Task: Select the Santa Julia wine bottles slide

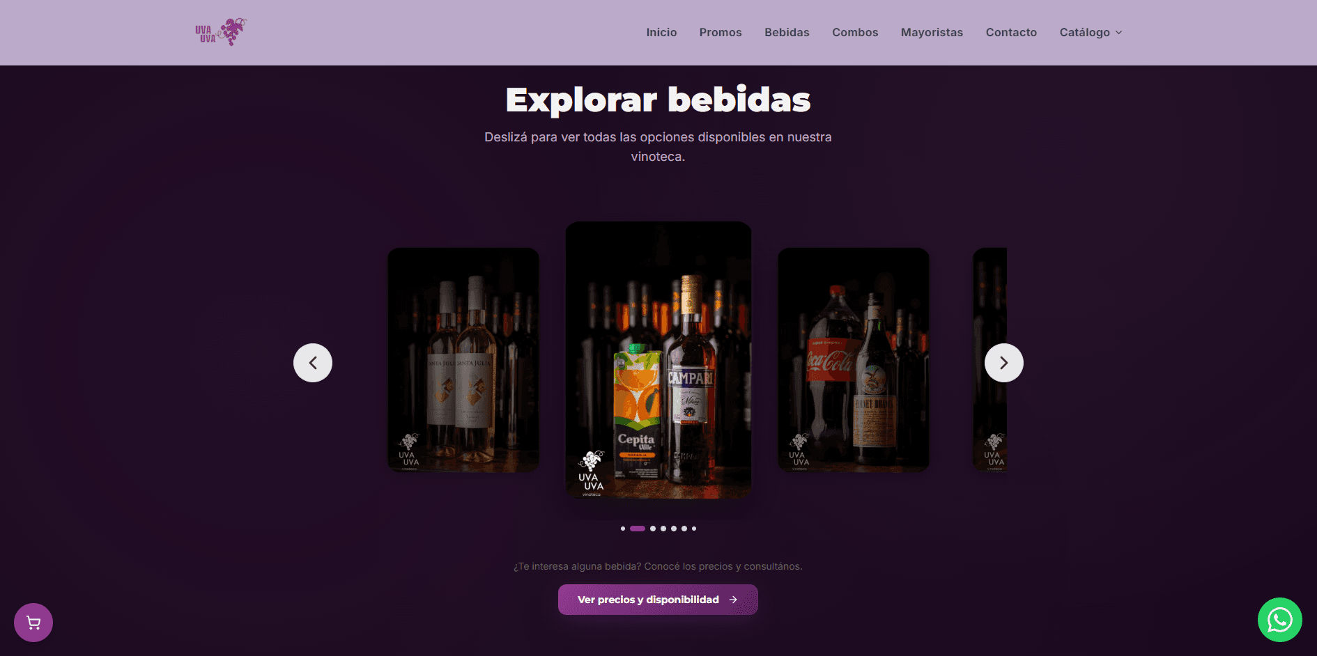Action: [463, 360]
